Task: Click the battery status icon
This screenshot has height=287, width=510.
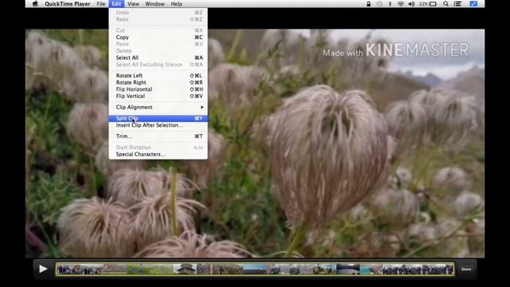Action: pos(433,4)
